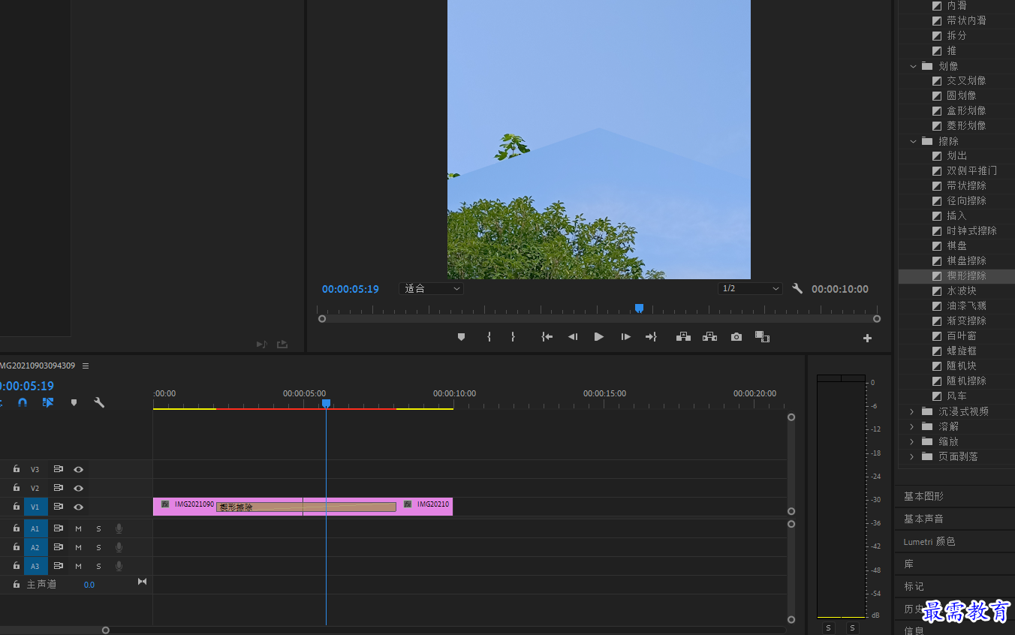
Task: Target the A1 track header
Action: (x=35, y=528)
